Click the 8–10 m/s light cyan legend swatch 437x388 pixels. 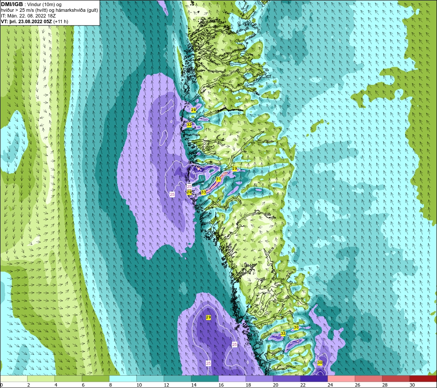click(123, 378)
